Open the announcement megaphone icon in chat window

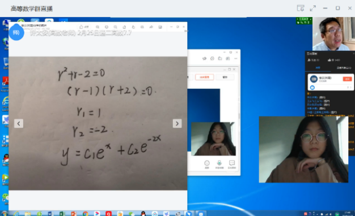tap(205, 58)
